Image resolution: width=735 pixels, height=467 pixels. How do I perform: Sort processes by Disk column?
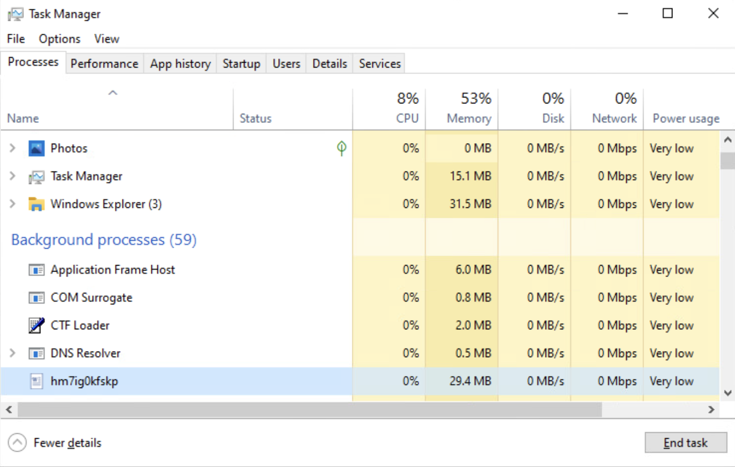tap(534, 109)
